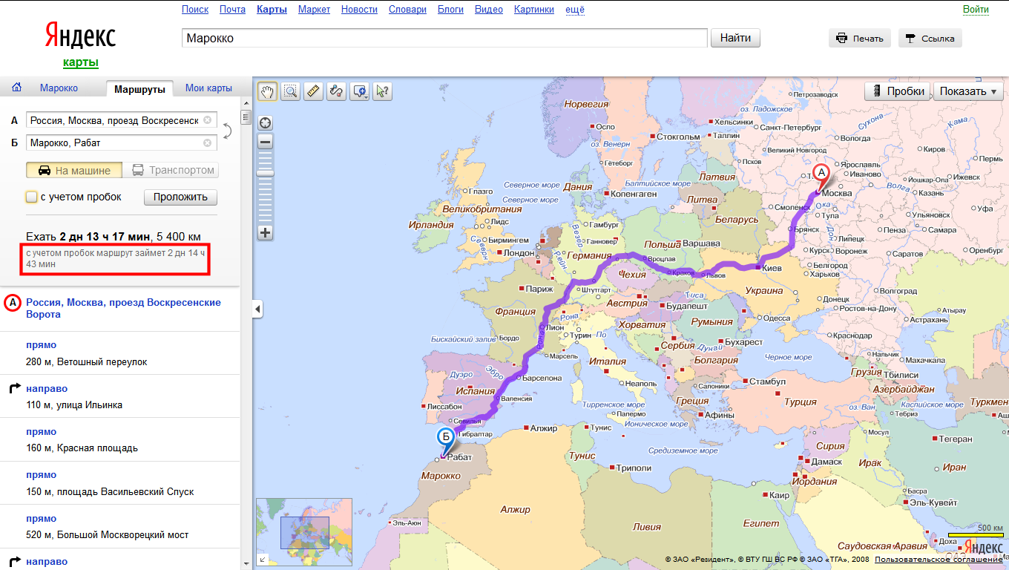
Task: Click the Войти login link
Action: coord(976,10)
